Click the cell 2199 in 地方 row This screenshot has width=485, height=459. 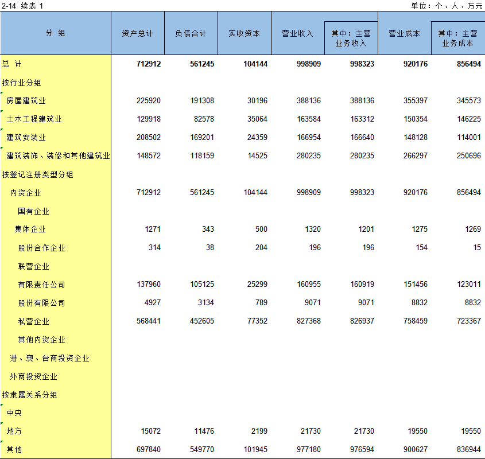tap(259, 431)
